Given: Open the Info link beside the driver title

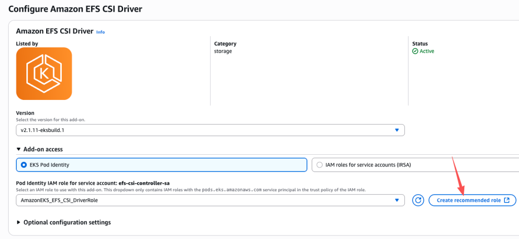Looking at the screenshot, I should (100, 32).
